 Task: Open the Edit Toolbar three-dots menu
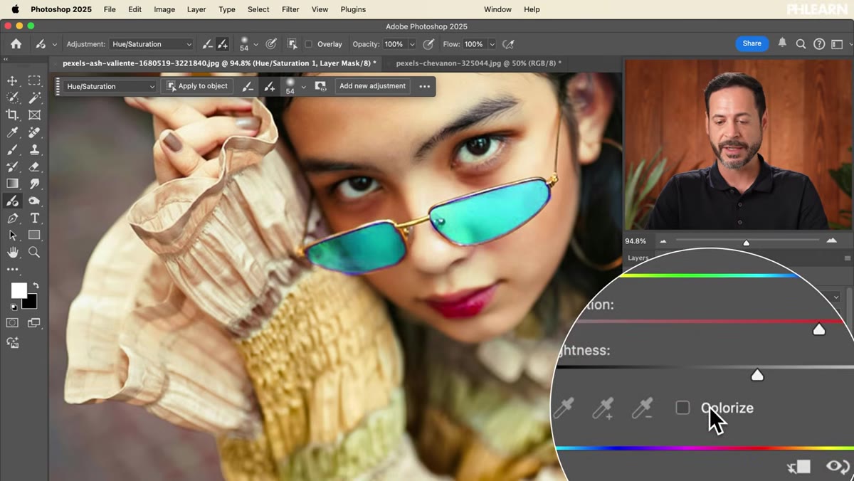tap(12, 270)
